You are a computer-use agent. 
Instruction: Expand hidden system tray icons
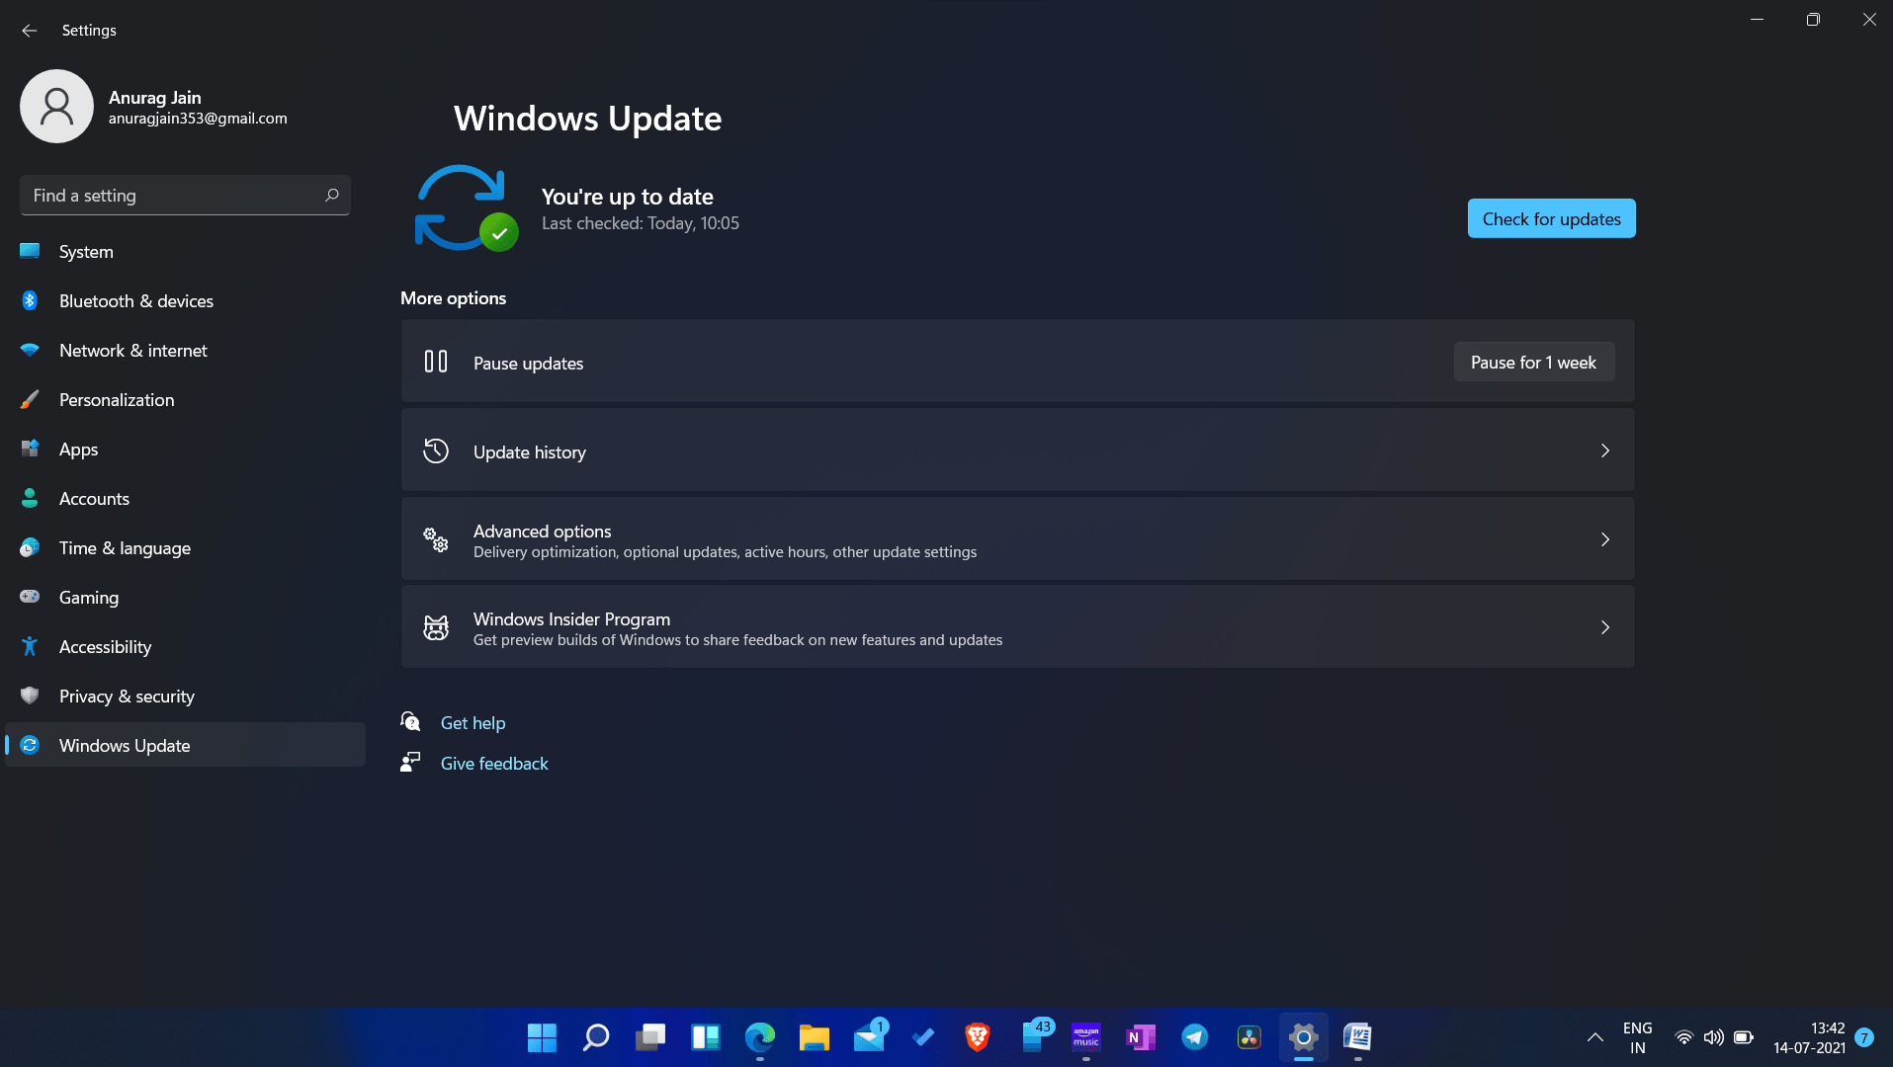1594,1037
